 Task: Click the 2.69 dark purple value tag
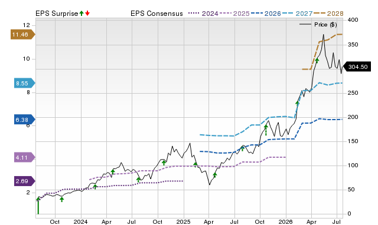click(x=24, y=181)
